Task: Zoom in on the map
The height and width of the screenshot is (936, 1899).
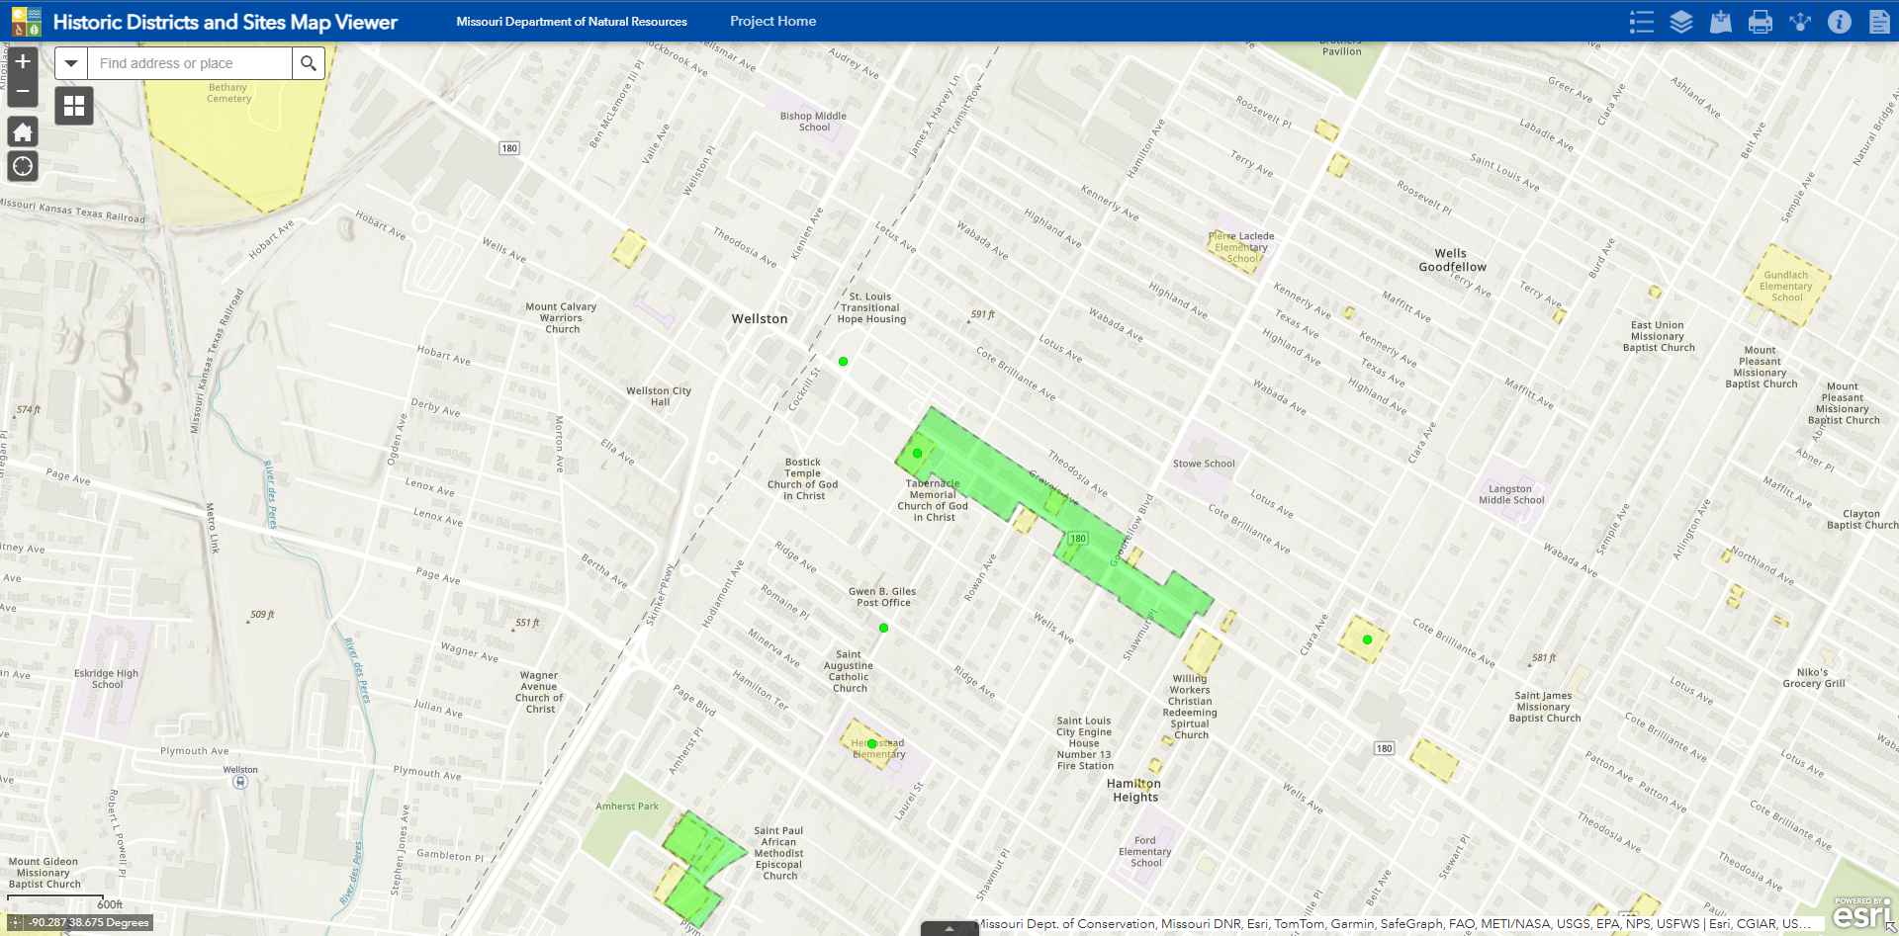Action: pyautogui.click(x=23, y=61)
